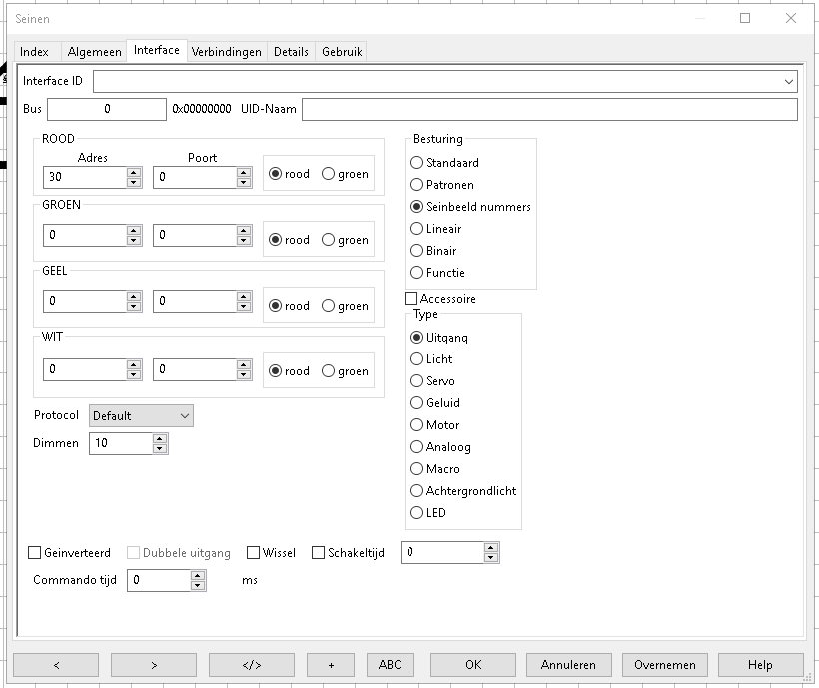Select the Patronen control radio button

tap(417, 185)
